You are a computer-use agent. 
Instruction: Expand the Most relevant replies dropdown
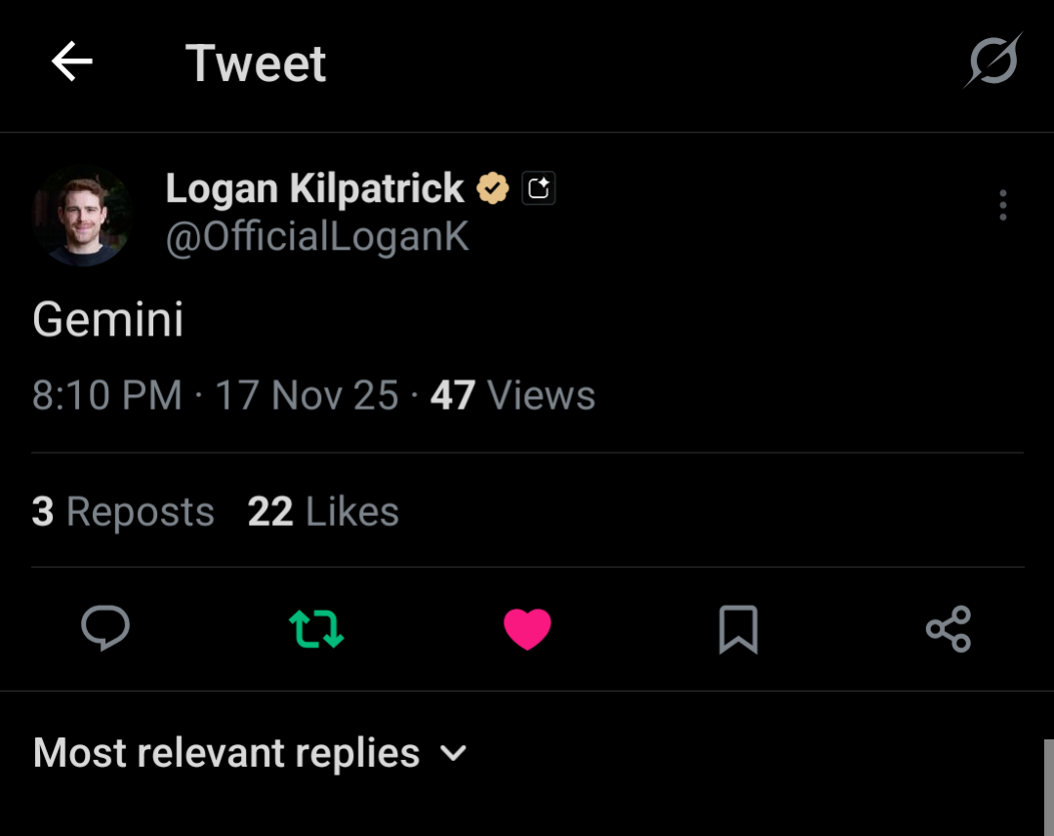[x=226, y=753]
